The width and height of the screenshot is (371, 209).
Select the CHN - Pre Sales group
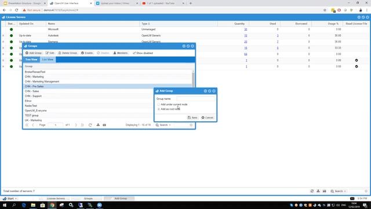(108, 87)
